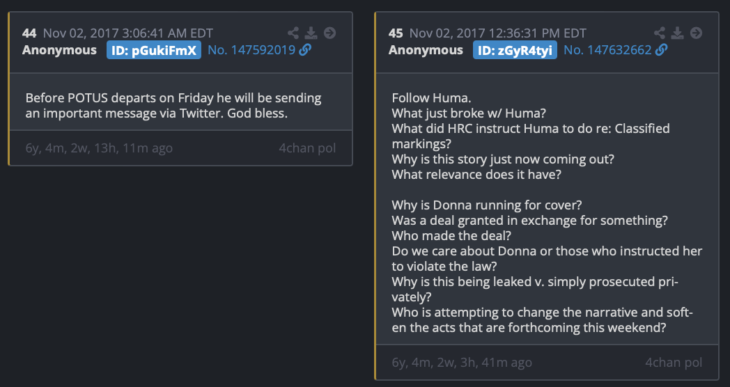Click post number 44 in the header
The image size is (730, 387).
[x=29, y=33]
